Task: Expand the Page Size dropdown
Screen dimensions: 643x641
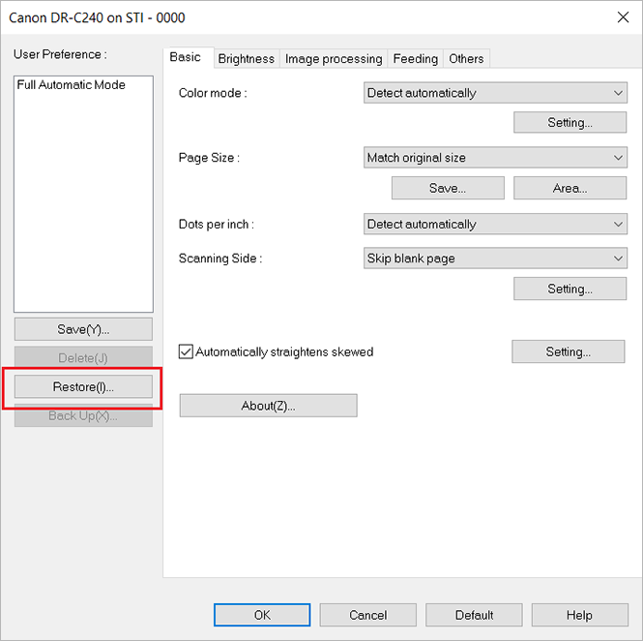Action: click(x=495, y=158)
